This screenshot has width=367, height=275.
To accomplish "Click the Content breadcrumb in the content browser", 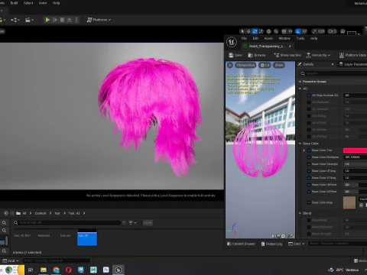I will coord(41,213).
